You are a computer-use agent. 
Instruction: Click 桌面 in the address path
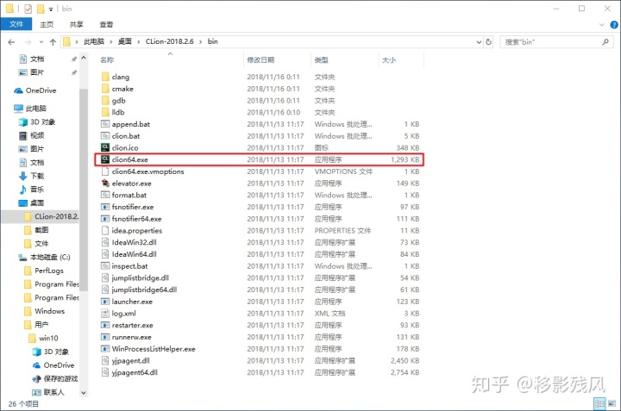pos(125,41)
